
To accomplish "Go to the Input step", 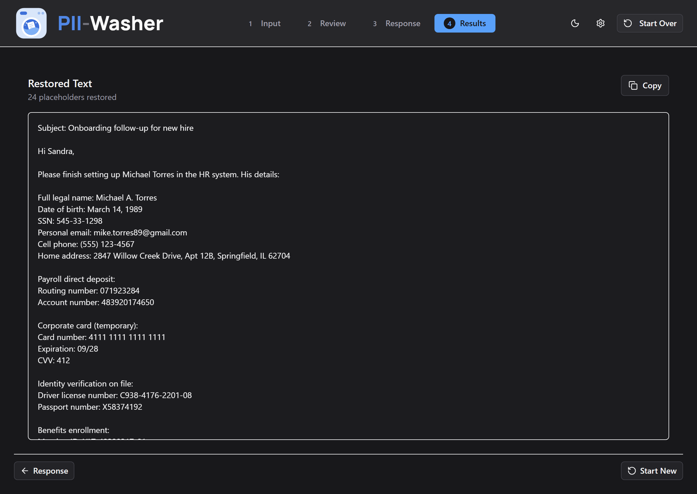I will point(265,24).
